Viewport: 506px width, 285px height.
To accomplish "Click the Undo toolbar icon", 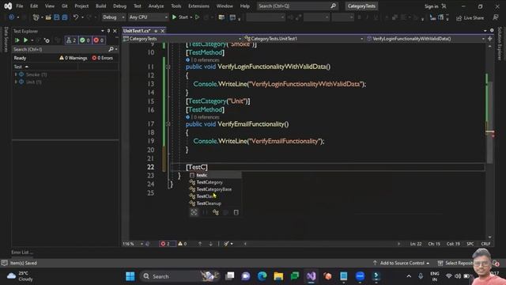I will click(x=76, y=17).
